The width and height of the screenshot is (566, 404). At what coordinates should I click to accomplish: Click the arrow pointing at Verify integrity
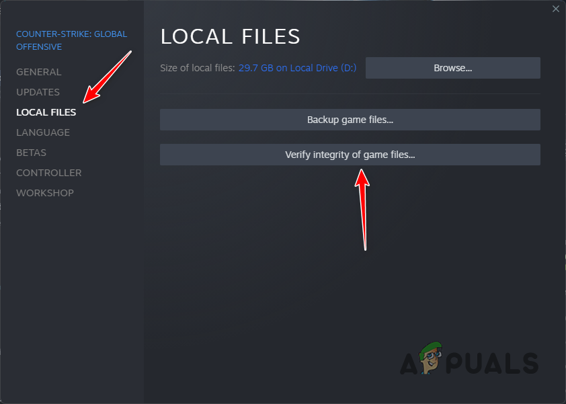pos(364,208)
